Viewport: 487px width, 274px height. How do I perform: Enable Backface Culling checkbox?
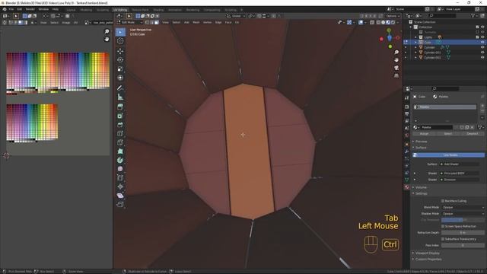pyautogui.click(x=443, y=201)
